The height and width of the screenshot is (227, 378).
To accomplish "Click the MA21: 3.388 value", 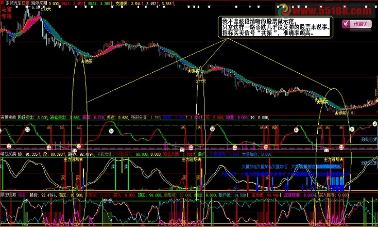I will tap(99, 4).
